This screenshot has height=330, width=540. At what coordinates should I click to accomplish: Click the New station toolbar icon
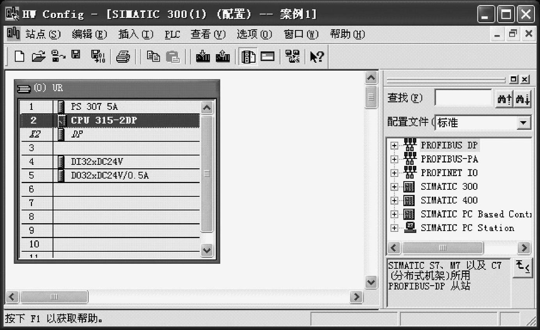pyautogui.click(x=19, y=57)
